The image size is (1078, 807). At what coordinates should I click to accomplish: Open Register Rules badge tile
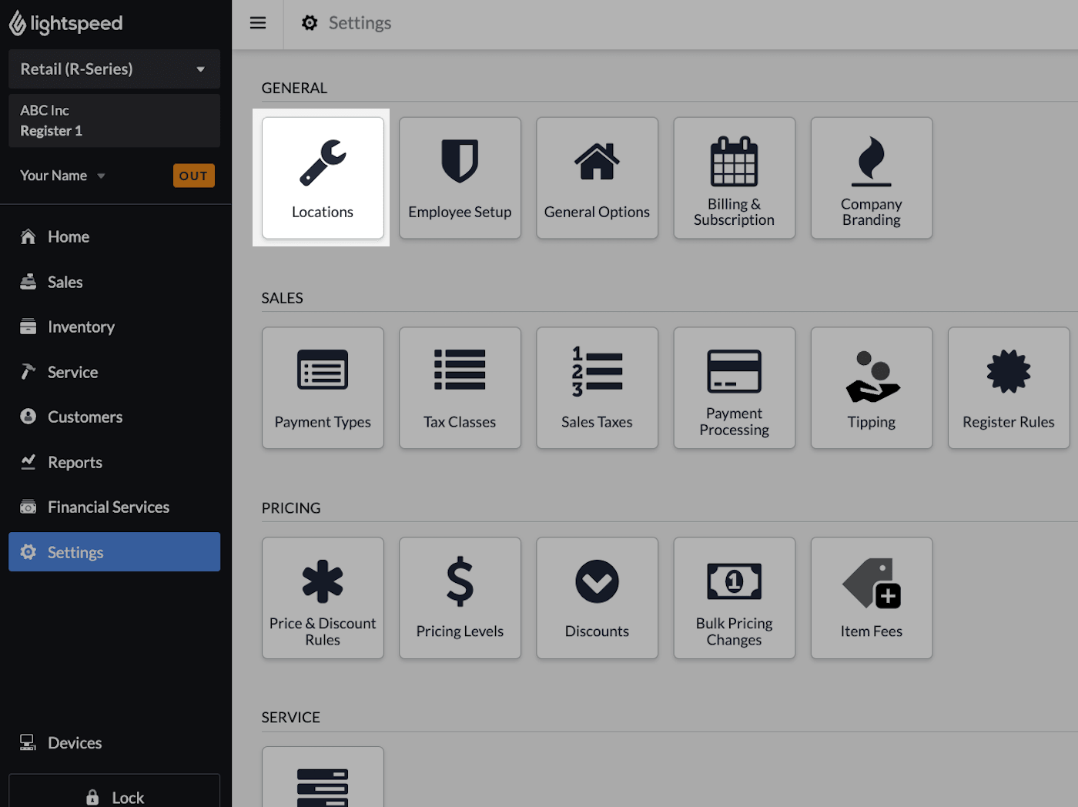click(x=1008, y=388)
